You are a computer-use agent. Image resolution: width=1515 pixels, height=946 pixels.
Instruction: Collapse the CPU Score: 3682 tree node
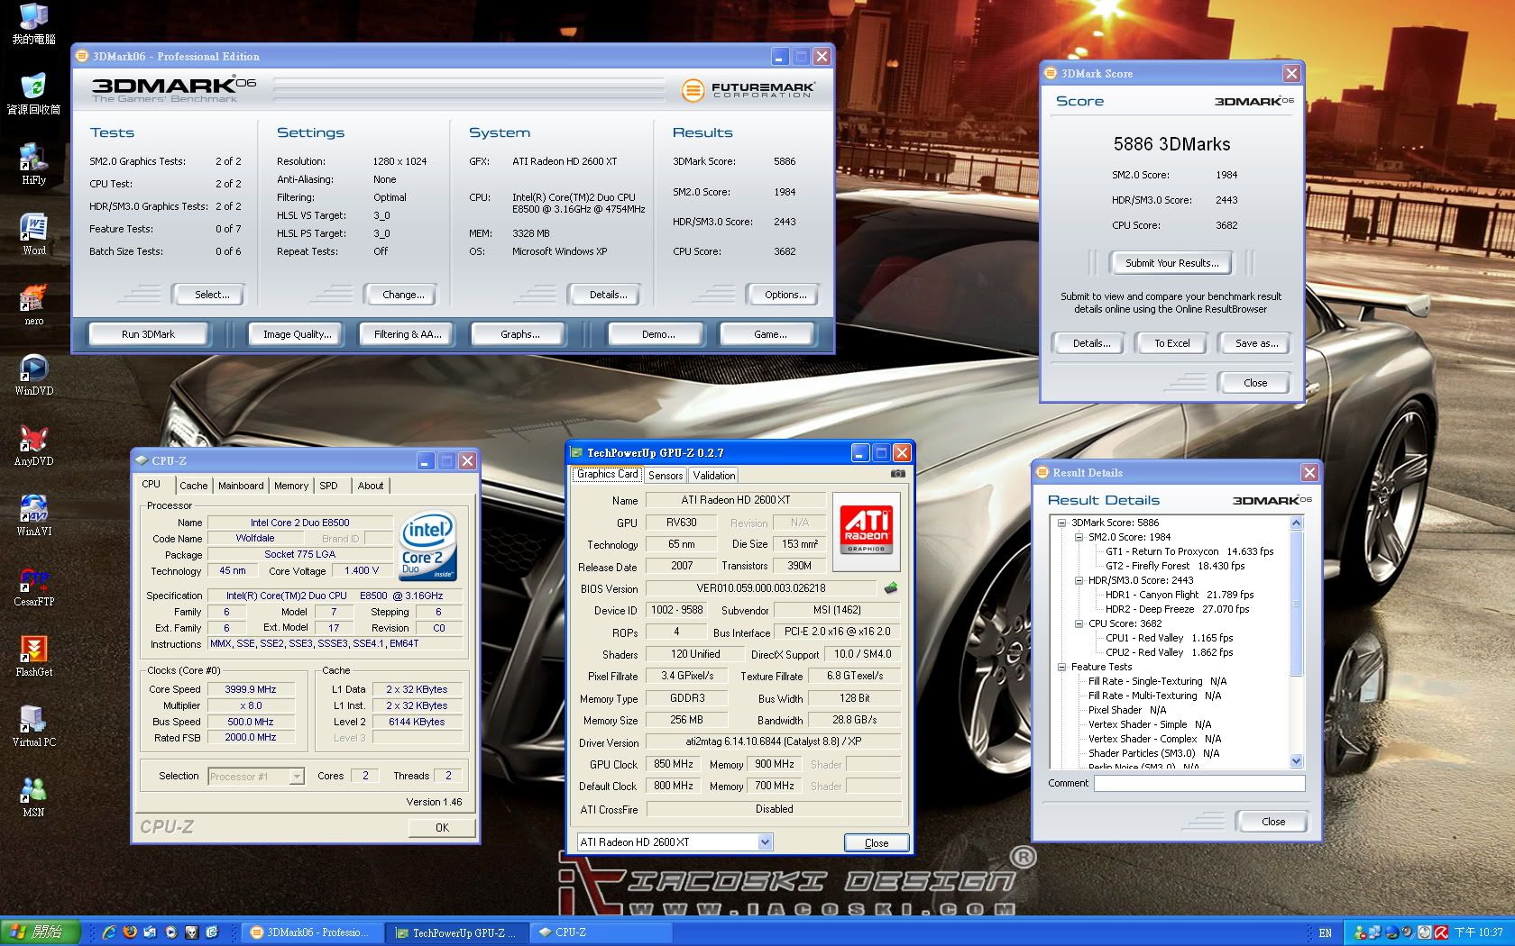coord(1079,623)
